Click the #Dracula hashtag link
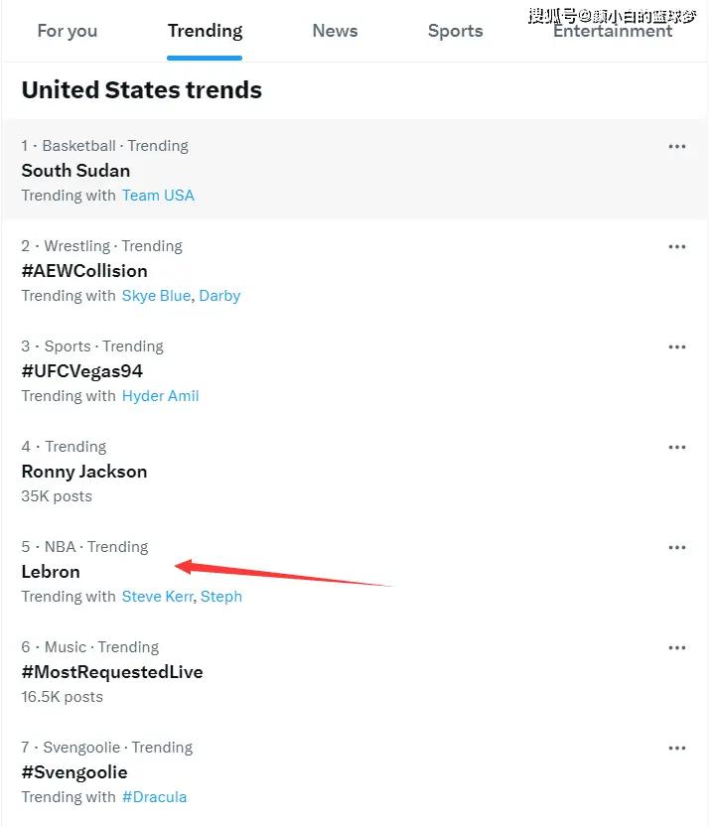 (x=154, y=797)
